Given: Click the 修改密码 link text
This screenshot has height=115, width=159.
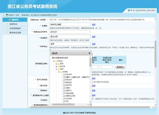Looking at the screenshot, I should pos(141,10).
